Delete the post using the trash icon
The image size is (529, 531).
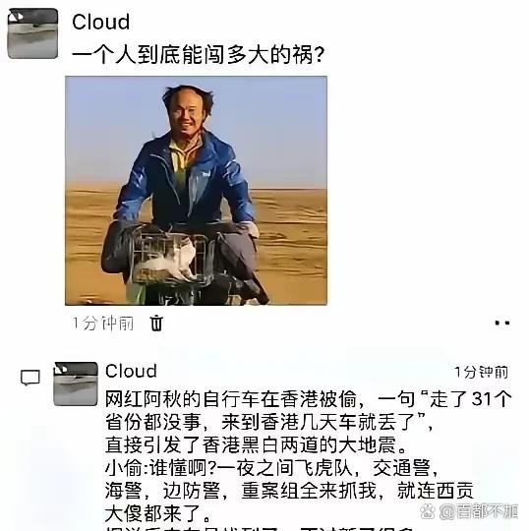coord(156,324)
